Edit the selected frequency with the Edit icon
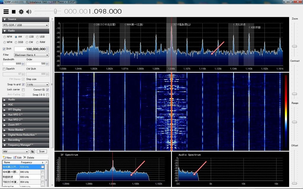303x189 pixels. [x=18, y=157]
